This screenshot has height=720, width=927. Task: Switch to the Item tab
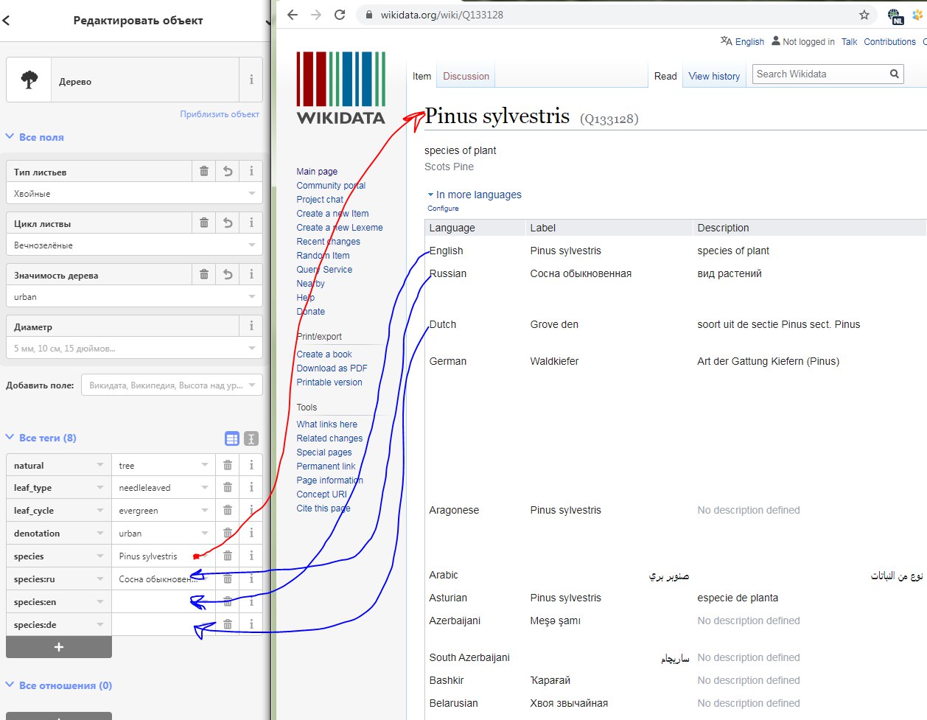(421, 76)
